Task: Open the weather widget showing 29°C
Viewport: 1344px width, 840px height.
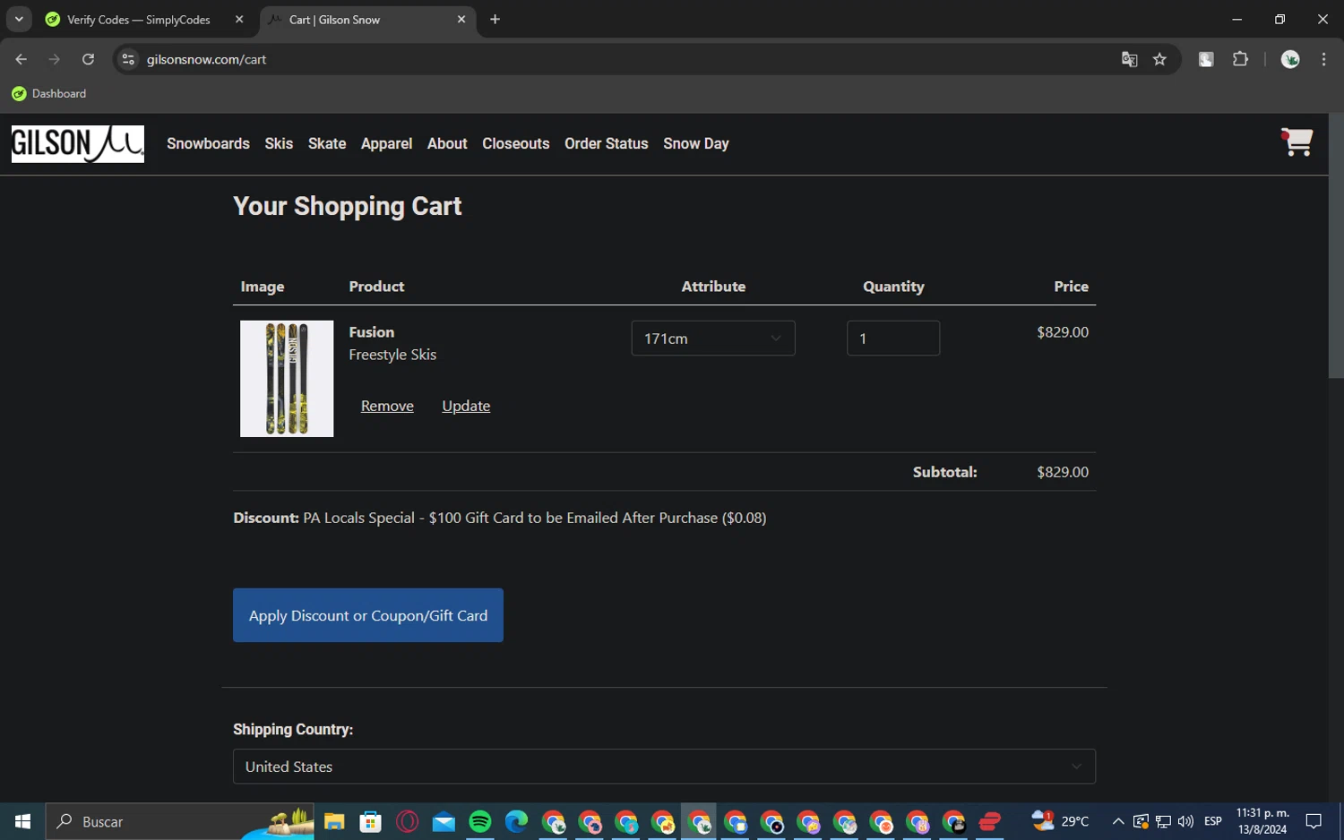Action: coord(1060,821)
